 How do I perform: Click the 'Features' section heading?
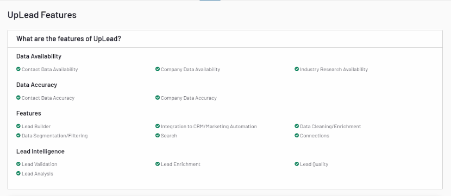pyautogui.click(x=29, y=113)
